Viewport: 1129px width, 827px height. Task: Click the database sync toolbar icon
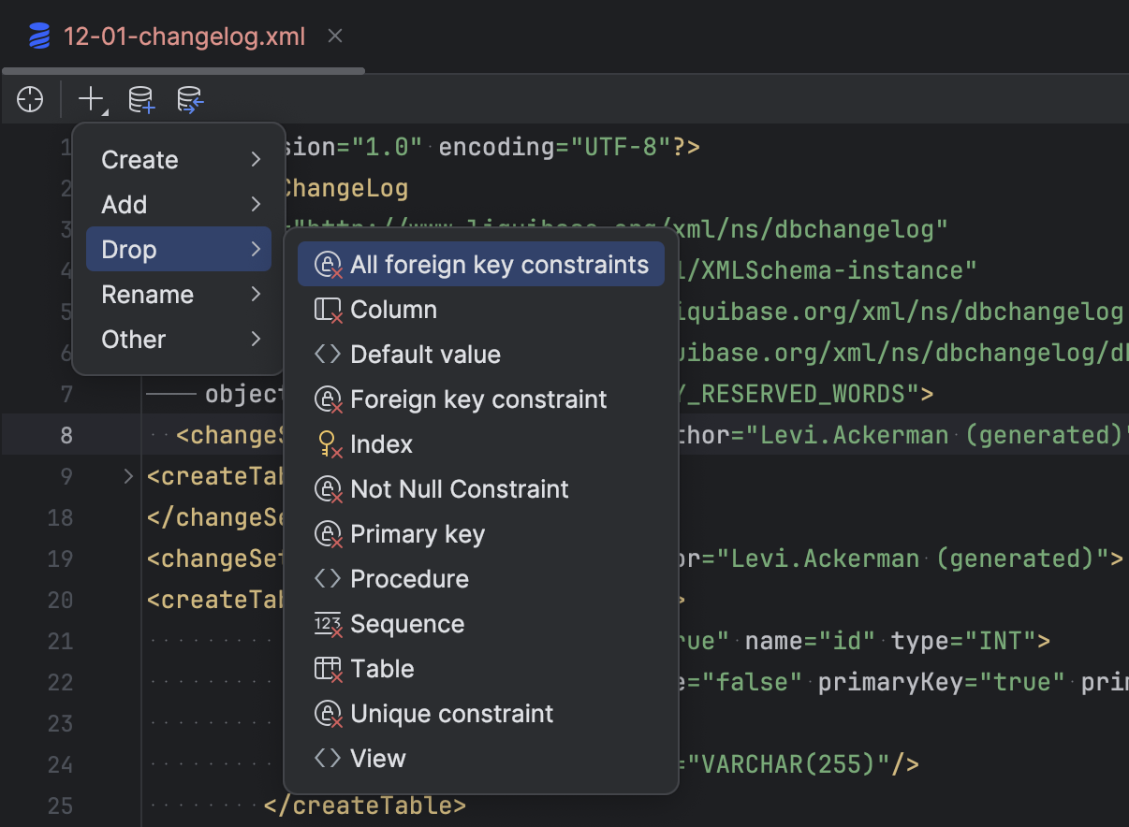point(190,100)
